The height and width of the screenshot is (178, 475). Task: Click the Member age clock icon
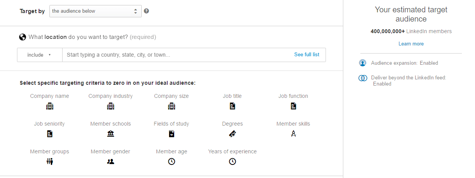[x=171, y=162]
